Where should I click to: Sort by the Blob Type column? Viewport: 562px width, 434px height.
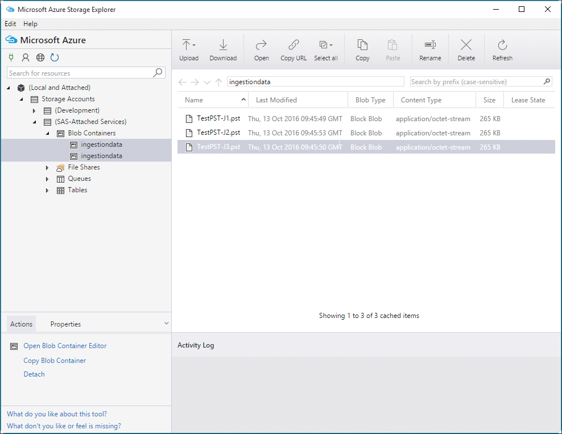pos(371,100)
